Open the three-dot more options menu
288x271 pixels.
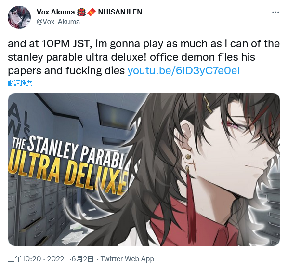[x=275, y=13]
